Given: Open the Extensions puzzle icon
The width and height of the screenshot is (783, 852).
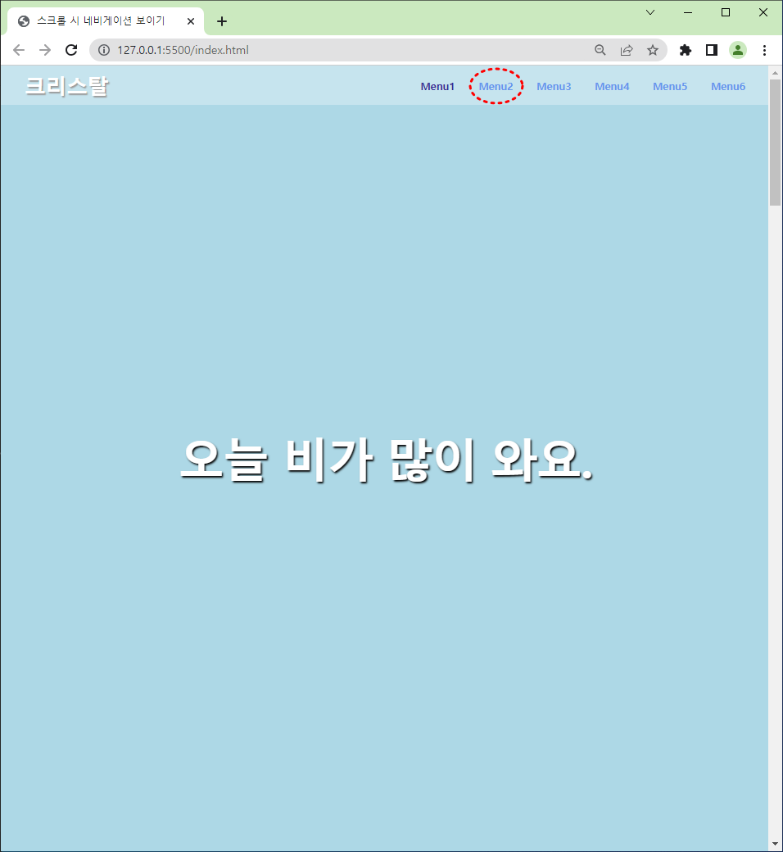Looking at the screenshot, I should [x=686, y=50].
